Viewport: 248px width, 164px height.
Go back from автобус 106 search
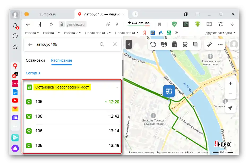pyautogui.click(x=30, y=44)
